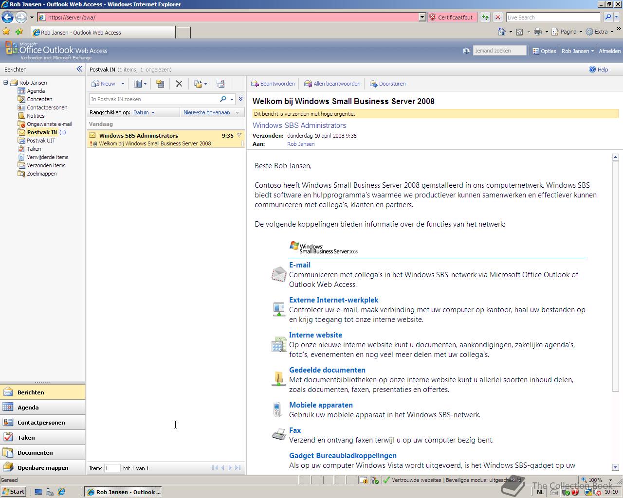
Task: Open Interne website link
Action: (315, 335)
